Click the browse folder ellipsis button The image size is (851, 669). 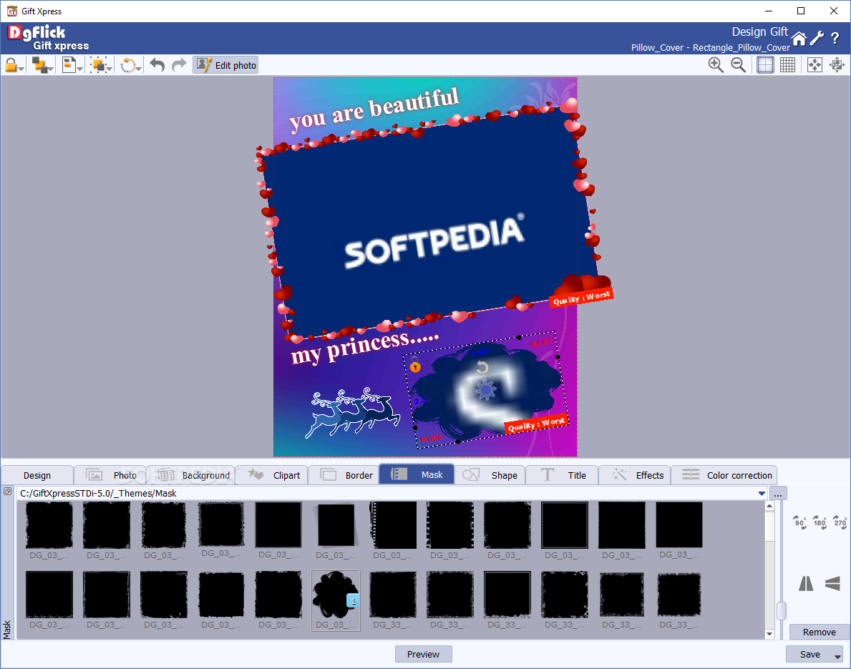pos(778,493)
